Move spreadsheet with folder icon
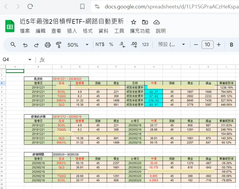This screenshot has width=239, height=189. tap(145, 22)
